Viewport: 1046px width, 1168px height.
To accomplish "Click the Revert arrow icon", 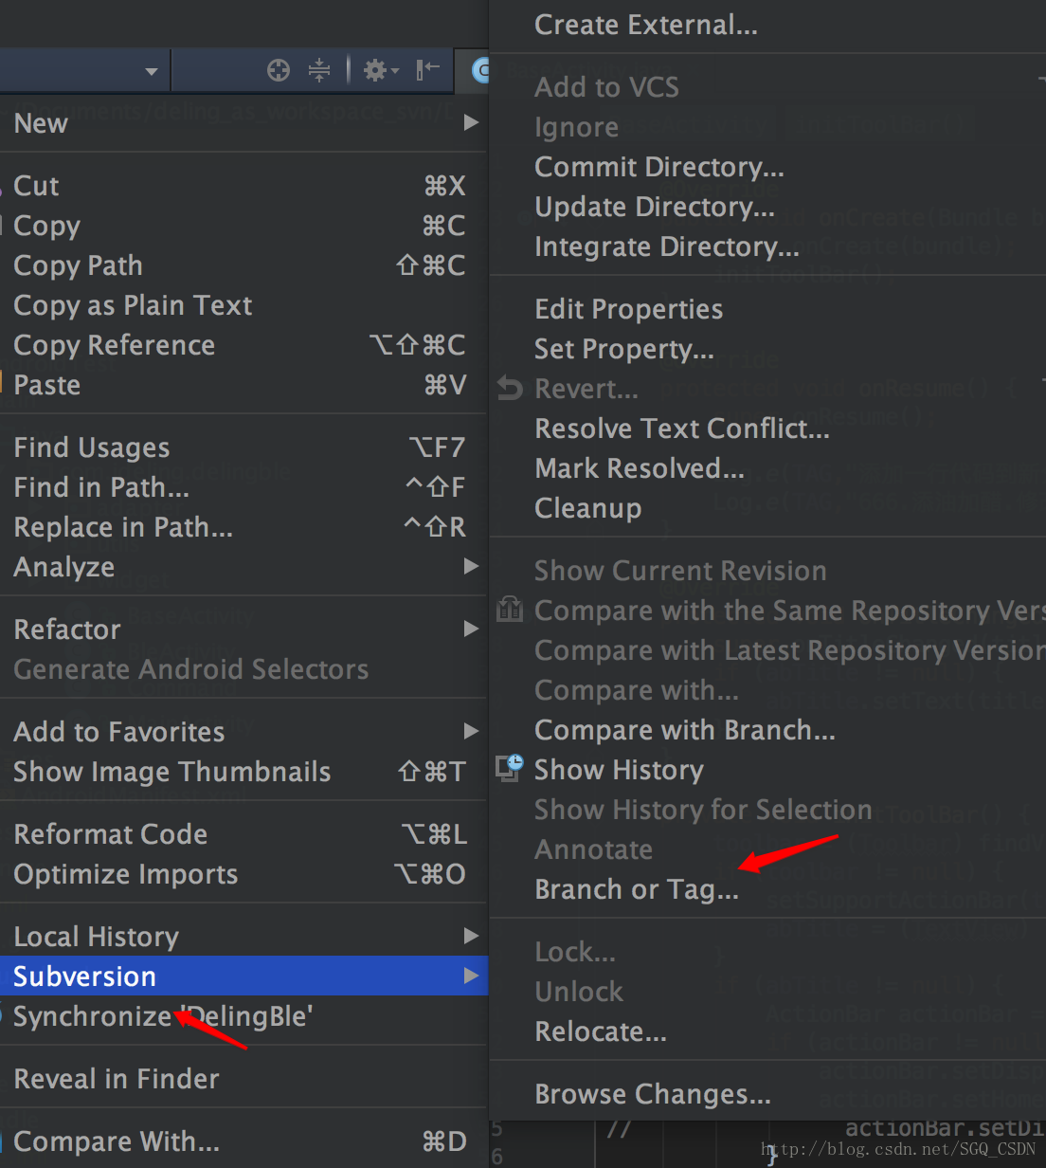I will [x=510, y=389].
